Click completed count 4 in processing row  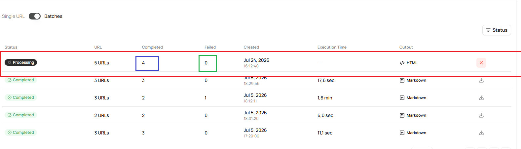(143, 63)
